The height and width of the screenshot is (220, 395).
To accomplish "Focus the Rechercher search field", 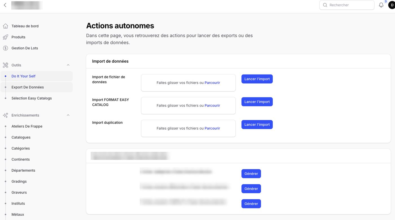I will click(347, 5).
